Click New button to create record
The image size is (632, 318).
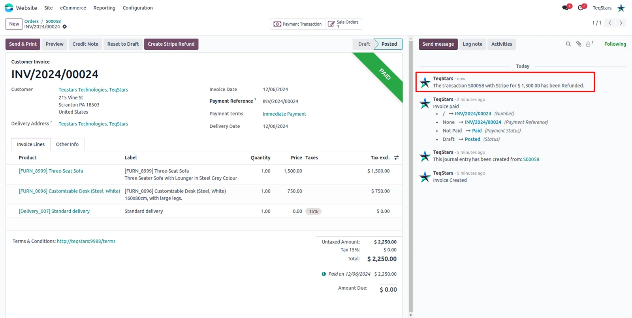pyautogui.click(x=14, y=24)
